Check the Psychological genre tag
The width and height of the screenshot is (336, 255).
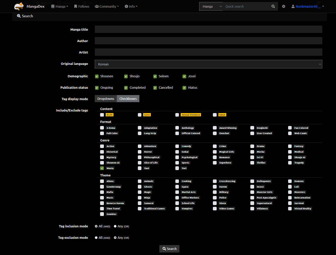tap(177, 157)
